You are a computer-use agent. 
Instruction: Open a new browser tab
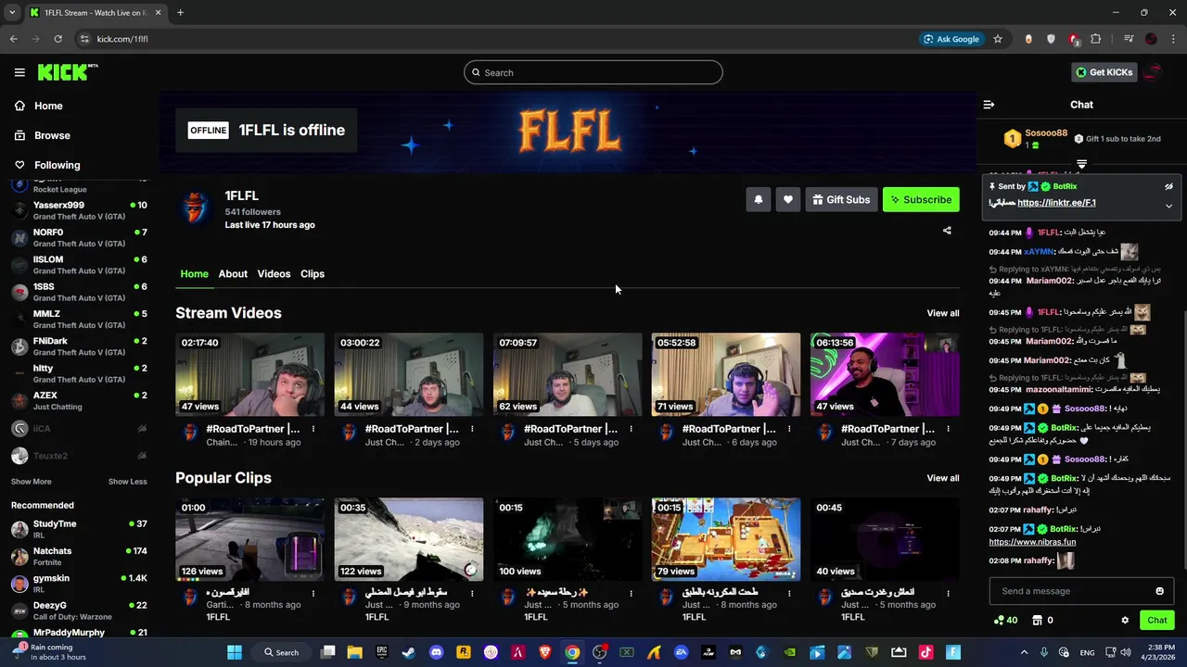[x=180, y=13]
